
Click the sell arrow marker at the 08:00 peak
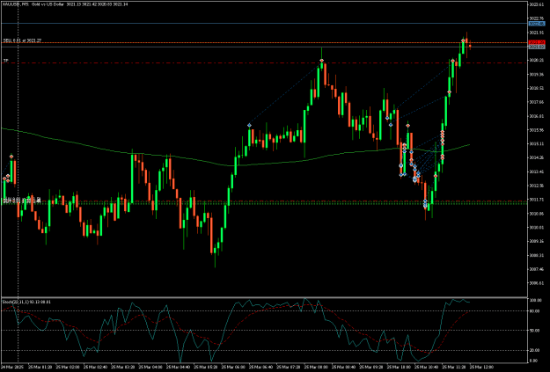pos(322,61)
